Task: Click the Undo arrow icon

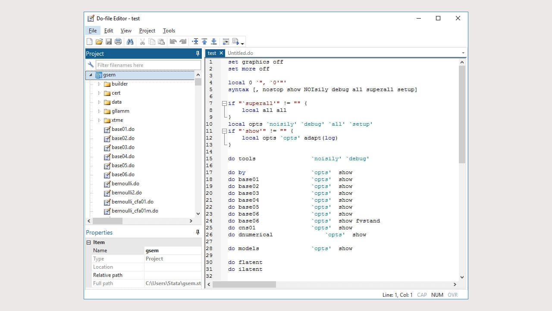Action: pos(173,41)
